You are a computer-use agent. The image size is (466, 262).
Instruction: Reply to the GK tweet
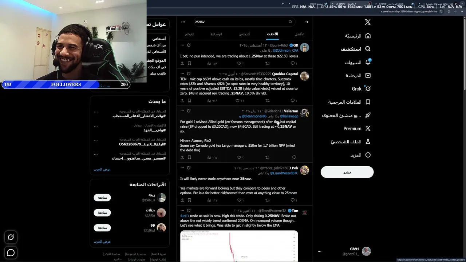pos(293,63)
